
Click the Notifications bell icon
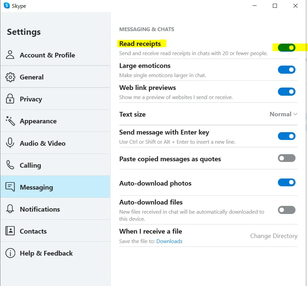10,209
